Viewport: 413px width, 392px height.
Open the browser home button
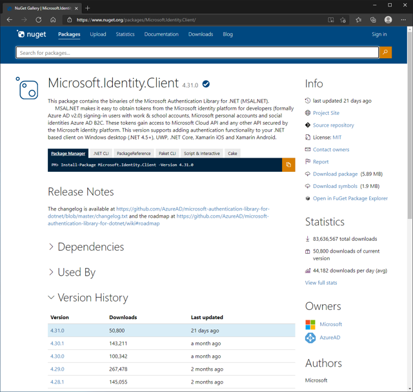[53, 20]
